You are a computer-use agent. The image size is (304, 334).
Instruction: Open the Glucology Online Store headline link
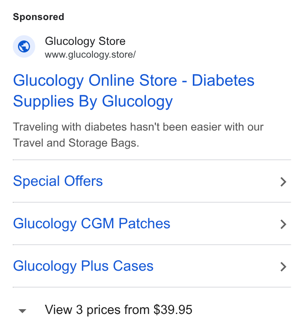pyautogui.click(x=134, y=91)
